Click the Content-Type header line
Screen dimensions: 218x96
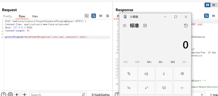coord(37,24)
